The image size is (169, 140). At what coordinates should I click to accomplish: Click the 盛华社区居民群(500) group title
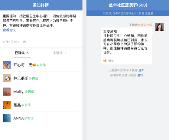(x=128, y=5)
